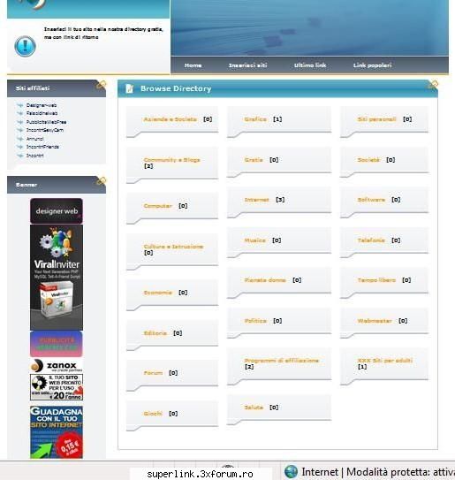
Task: Browse the Economia category
Action: pos(158,293)
